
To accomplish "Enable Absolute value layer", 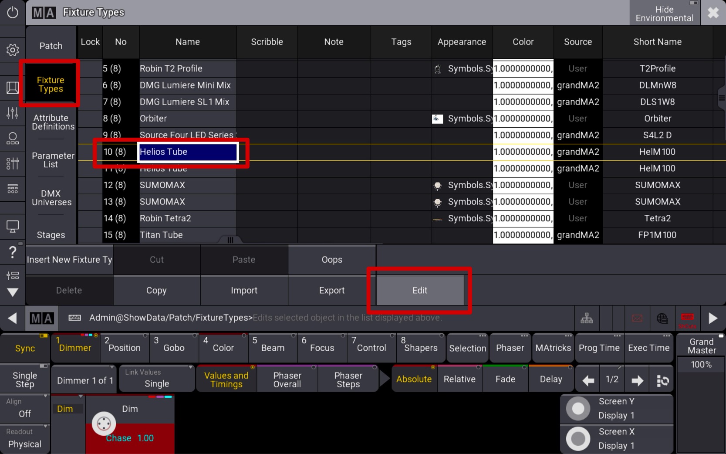I will pos(414,379).
